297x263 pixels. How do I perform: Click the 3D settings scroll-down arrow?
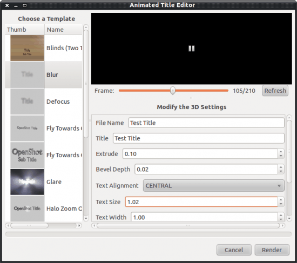coord(289,219)
